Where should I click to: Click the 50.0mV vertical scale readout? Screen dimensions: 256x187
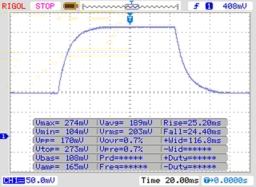(x=41, y=181)
